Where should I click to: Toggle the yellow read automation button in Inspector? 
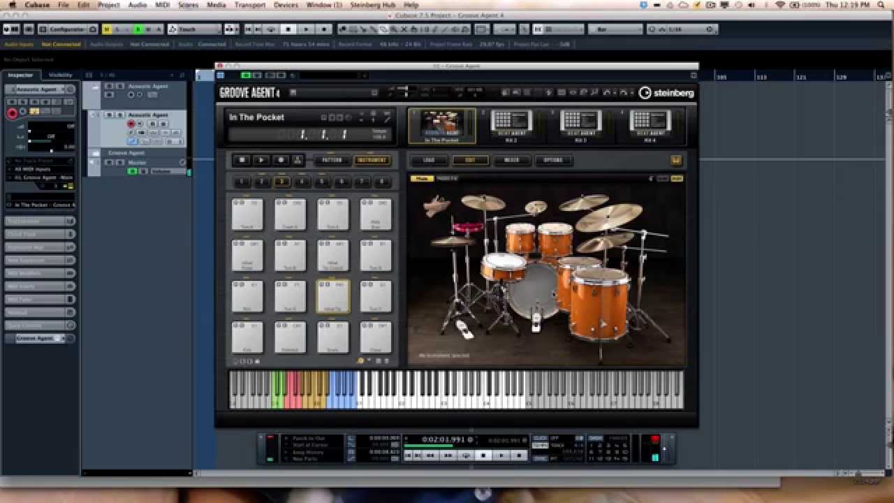pyautogui.click(x=34, y=111)
